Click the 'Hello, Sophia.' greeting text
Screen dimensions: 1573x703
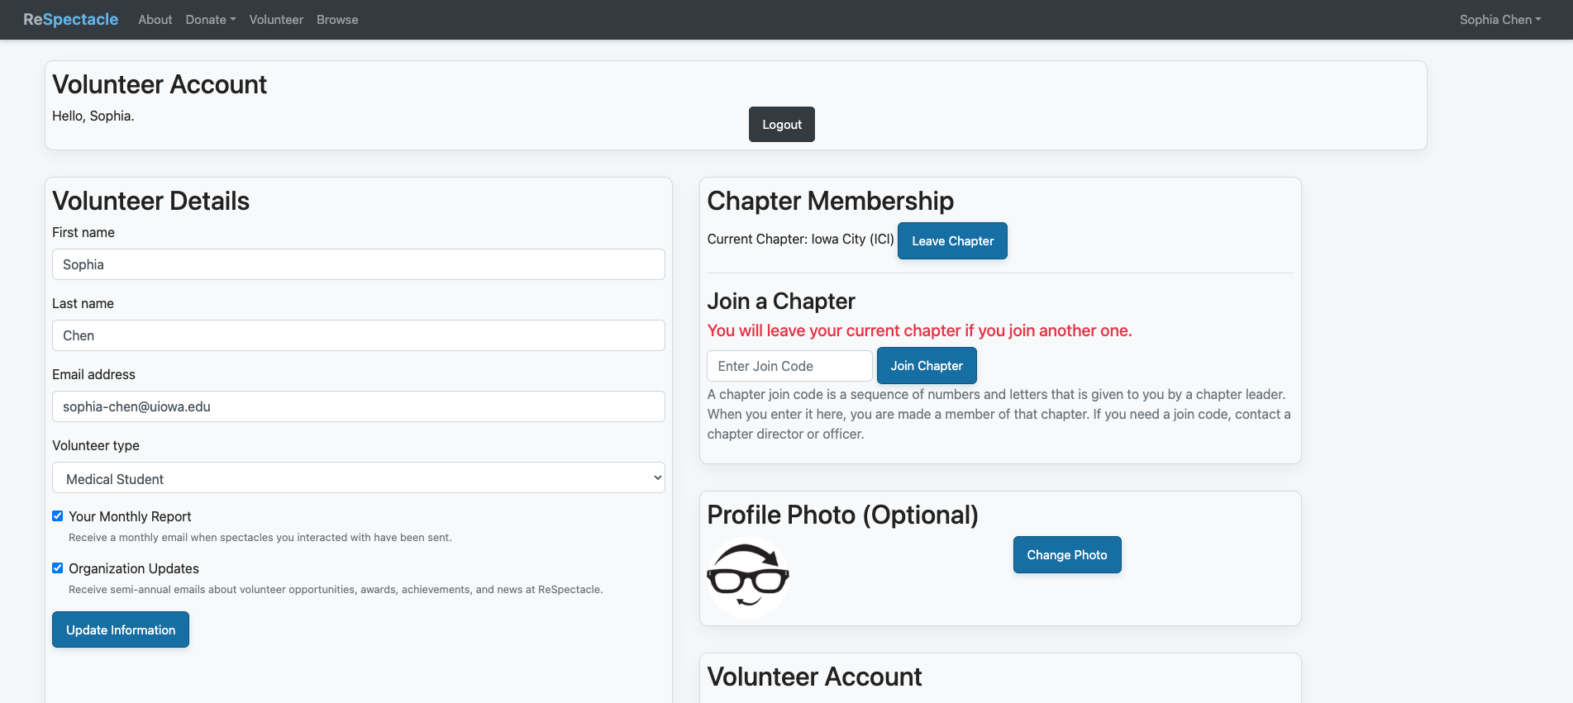pyautogui.click(x=93, y=116)
